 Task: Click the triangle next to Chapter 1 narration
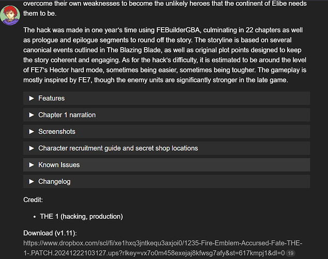click(32, 115)
